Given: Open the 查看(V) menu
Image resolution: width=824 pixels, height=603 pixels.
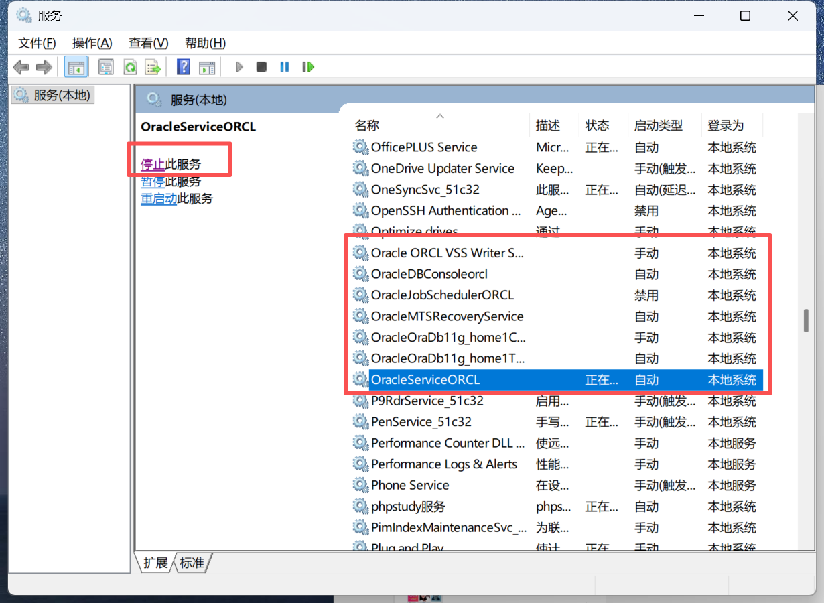Looking at the screenshot, I should click(149, 43).
